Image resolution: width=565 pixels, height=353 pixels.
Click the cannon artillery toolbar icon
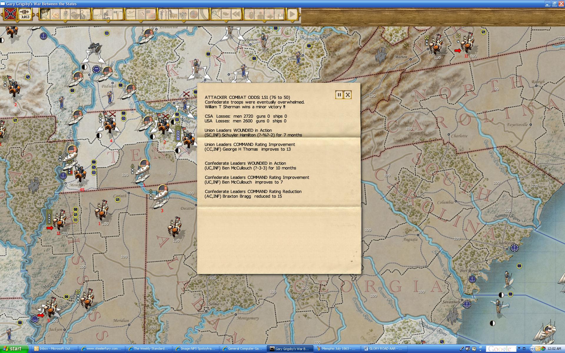click(75, 14)
